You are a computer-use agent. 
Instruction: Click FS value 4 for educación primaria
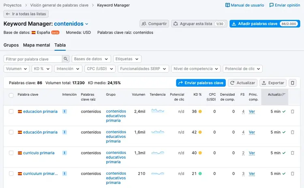click(243, 132)
